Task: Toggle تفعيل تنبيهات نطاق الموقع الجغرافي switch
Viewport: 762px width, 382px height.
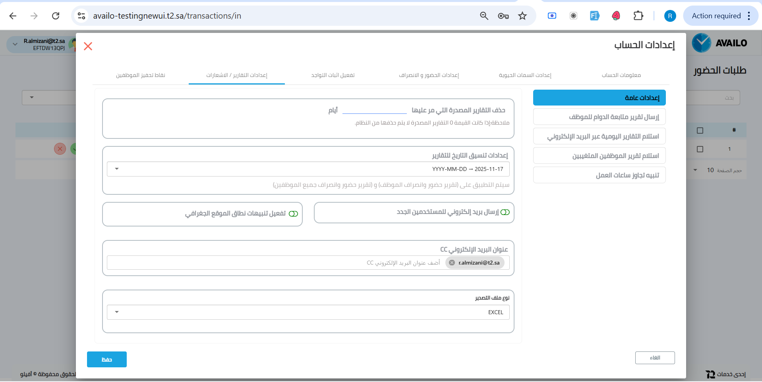Action: pos(293,214)
